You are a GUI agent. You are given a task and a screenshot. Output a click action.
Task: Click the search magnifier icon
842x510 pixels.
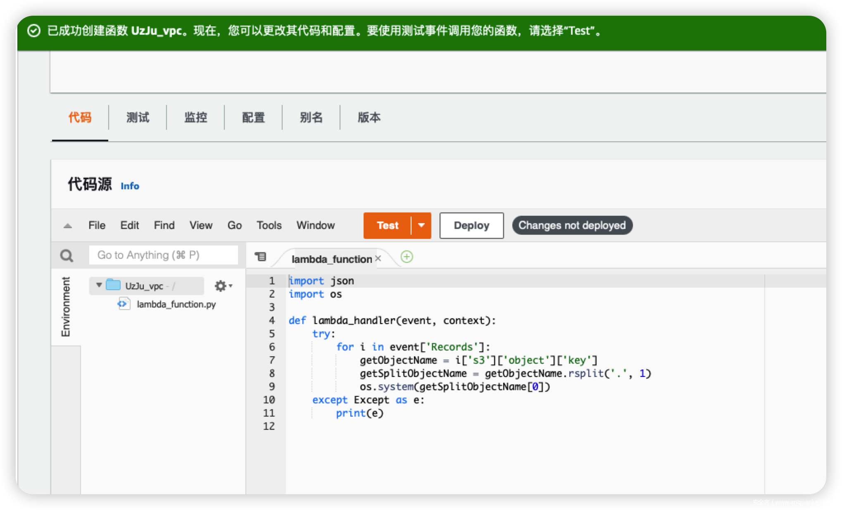click(67, 255)
